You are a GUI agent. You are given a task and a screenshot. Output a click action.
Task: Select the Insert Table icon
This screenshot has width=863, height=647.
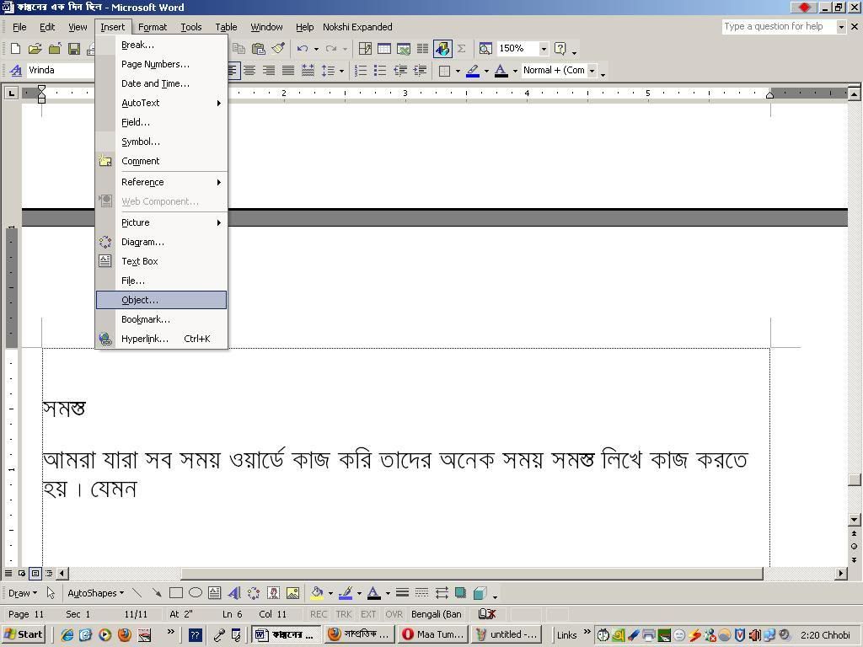point(383,48)
